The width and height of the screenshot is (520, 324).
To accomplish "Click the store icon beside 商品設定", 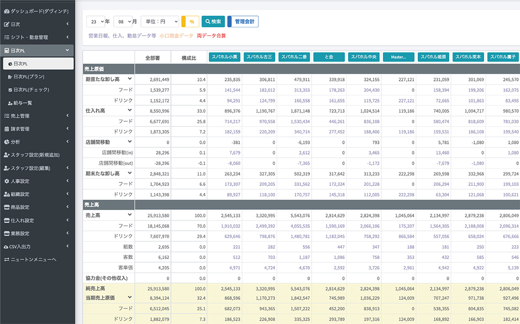I will pyautogui.click(x=6, y=207).
